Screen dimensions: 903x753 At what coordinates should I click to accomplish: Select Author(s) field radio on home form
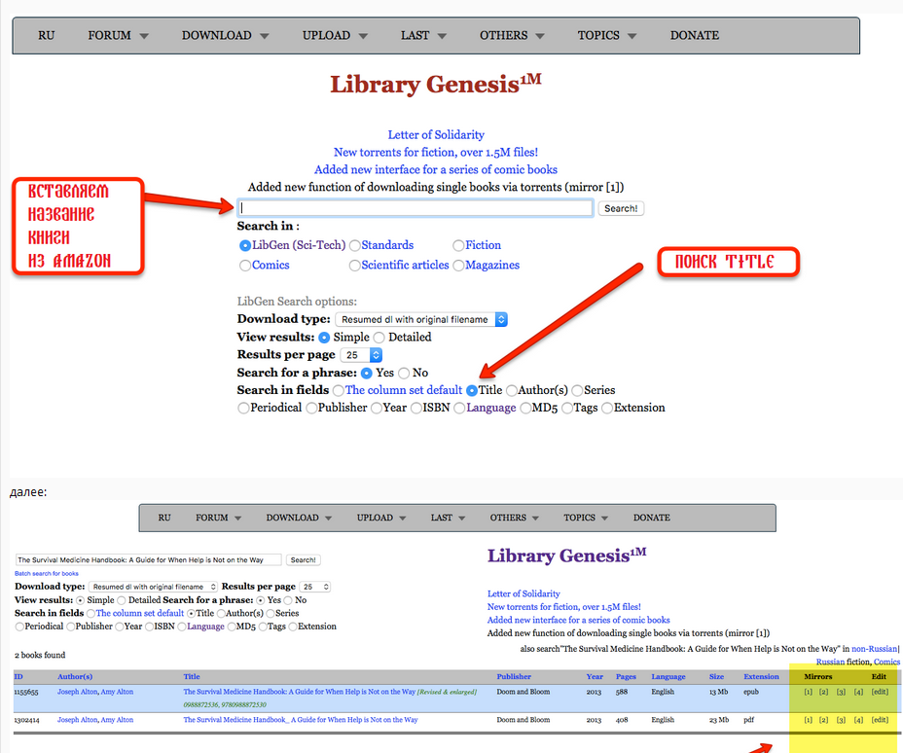[512, 391]
